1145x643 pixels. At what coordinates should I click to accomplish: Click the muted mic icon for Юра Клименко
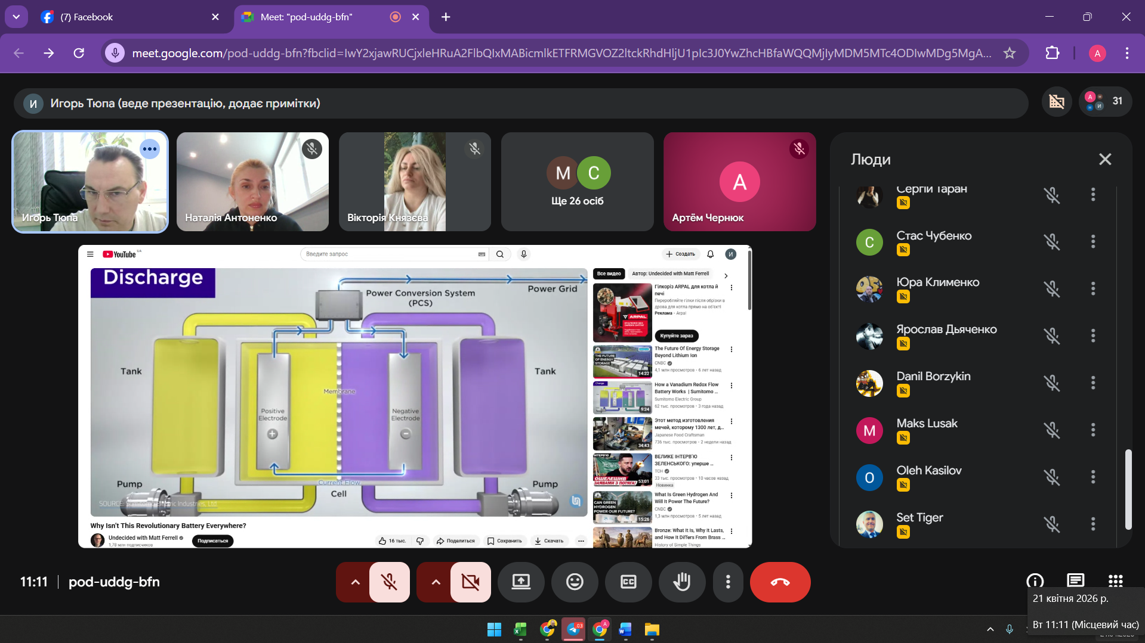point(1052,288)
